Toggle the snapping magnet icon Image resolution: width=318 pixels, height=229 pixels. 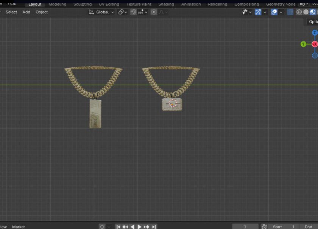coord(133,12)
